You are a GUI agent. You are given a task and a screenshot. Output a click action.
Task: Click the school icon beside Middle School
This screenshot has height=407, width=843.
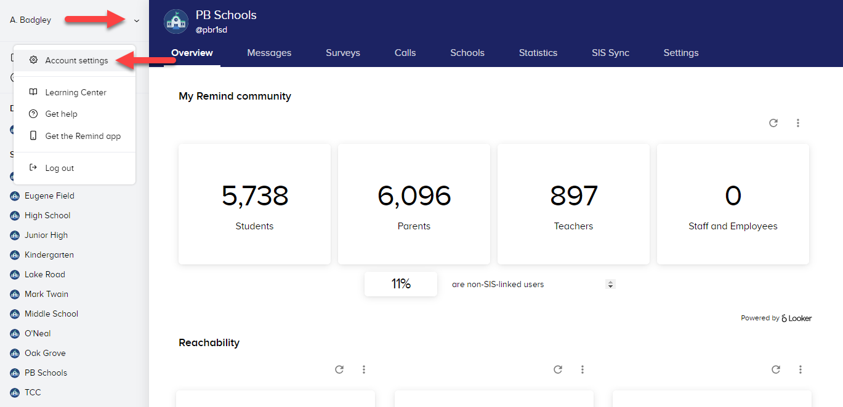[15, 314]
